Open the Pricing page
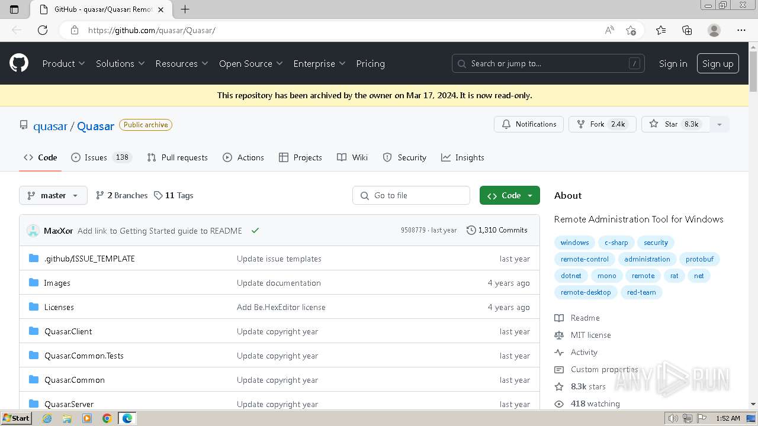The width and height of the screenshot is (758, 426). 370,63
